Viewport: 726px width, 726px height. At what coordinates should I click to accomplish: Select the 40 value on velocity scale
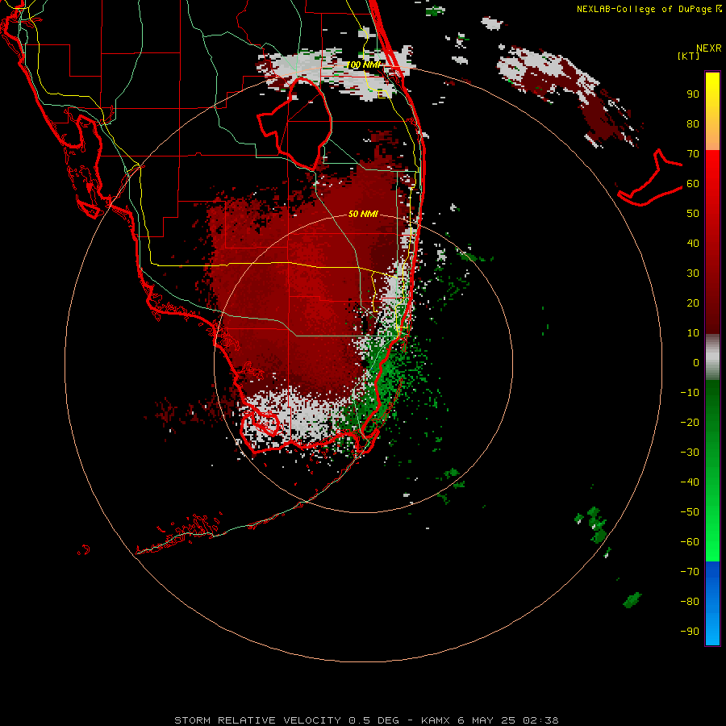[693, 244]
